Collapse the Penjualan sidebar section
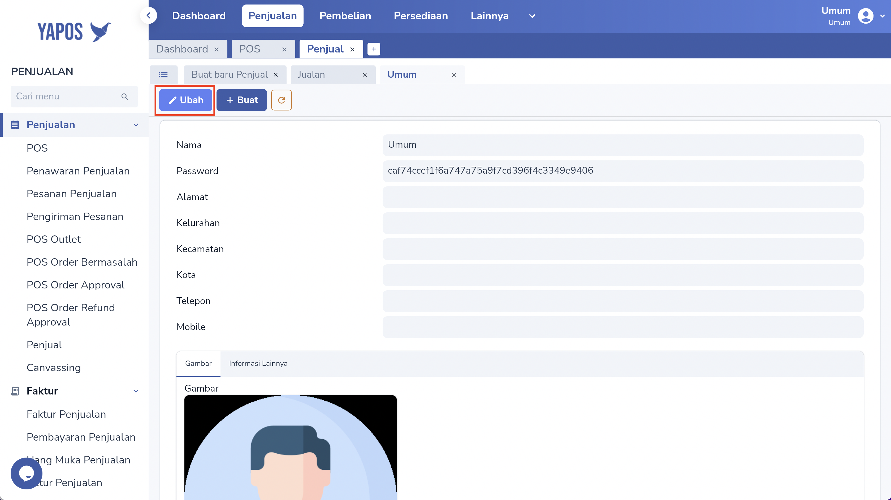891x500 pixels. [x=136, y=125]
